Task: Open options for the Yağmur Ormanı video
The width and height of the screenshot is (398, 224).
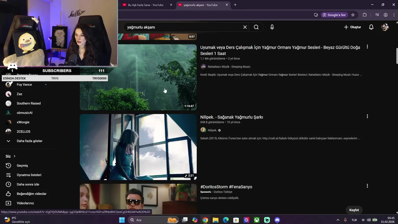Action: pyautogui.click(x=367, y=47)
